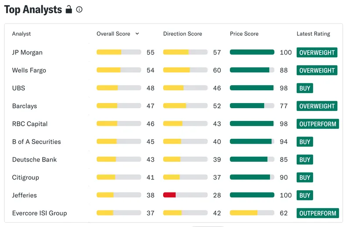The width and height of the screenshot is (349, 227).
Task: Open the info icon next to Top Analysts
Action: point(79,9)
